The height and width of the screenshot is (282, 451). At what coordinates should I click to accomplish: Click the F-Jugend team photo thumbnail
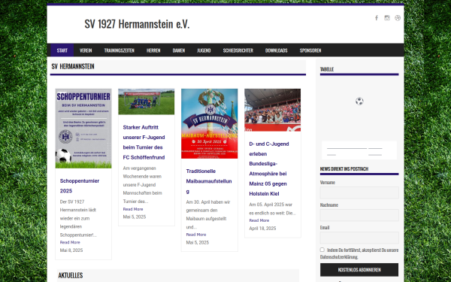click(147, 102)
